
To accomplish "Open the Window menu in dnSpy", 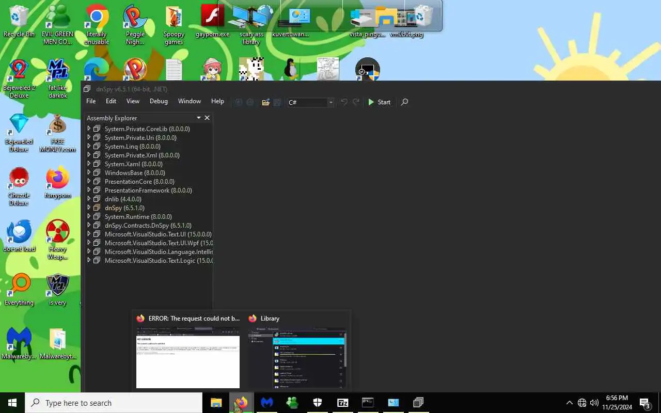I will coord(190,102).
